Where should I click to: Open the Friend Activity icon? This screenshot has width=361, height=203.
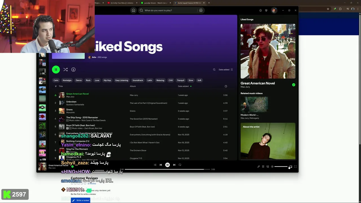(x=266, y=10)
